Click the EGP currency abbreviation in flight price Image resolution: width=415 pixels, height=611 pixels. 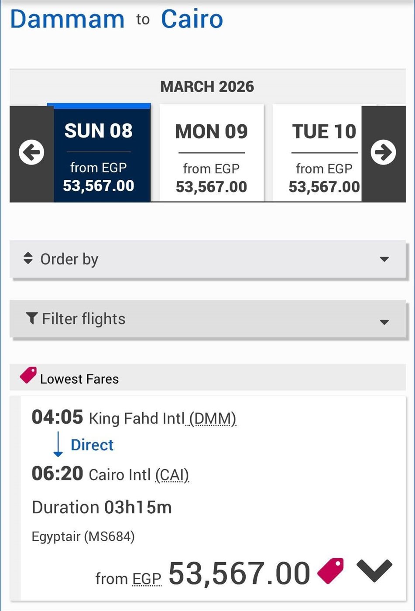click(147, 579)
